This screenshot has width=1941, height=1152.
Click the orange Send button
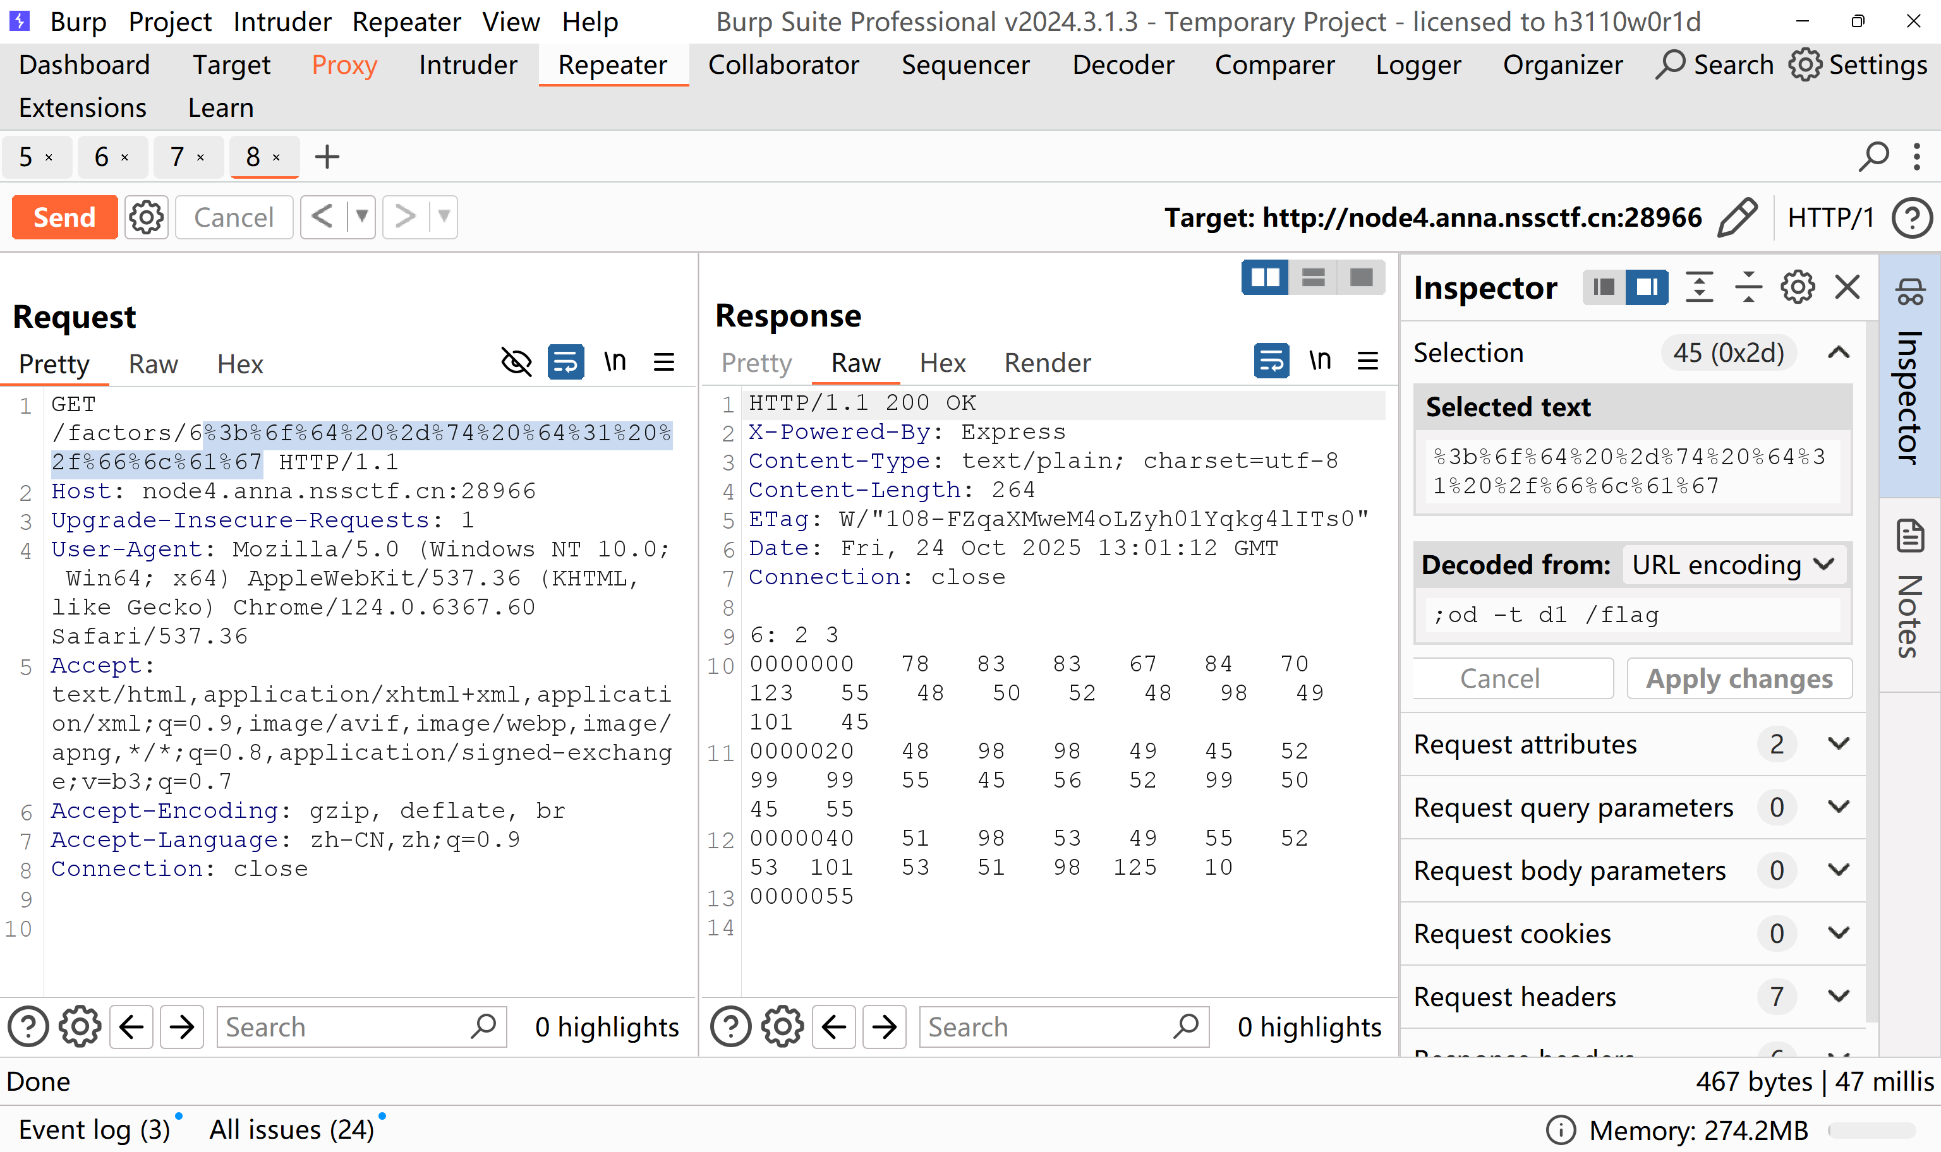tap(64, 217)
